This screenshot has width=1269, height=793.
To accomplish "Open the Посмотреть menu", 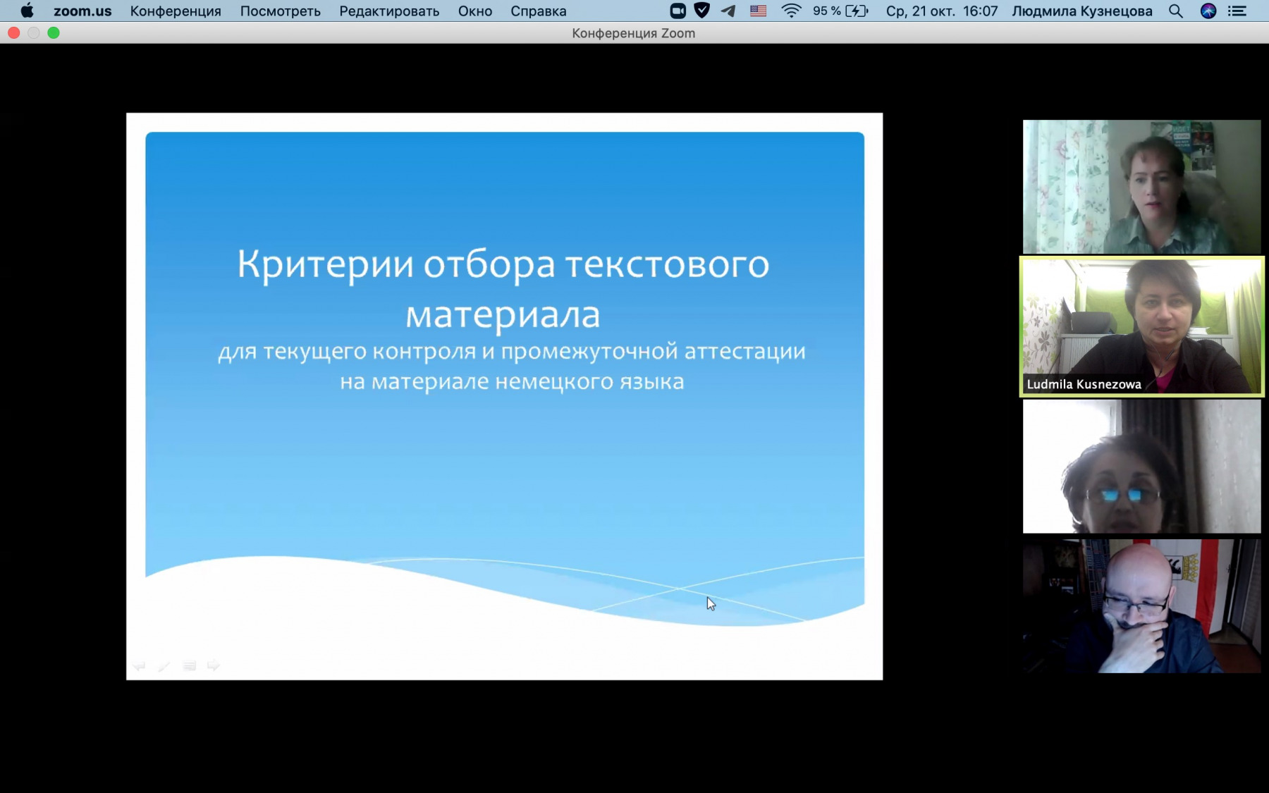I will (x=280, y=11).
